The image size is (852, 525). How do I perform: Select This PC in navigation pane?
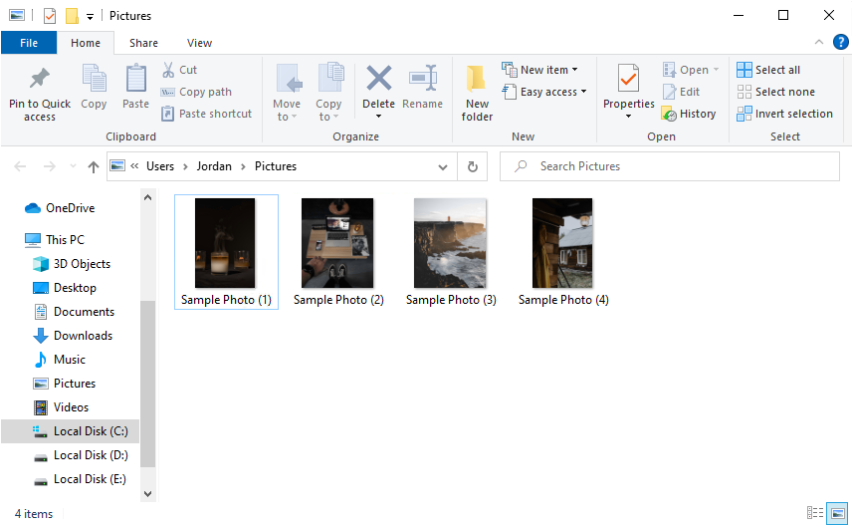65,240
